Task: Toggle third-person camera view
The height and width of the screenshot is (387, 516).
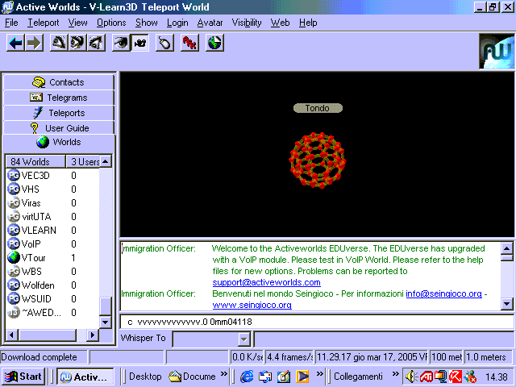Action: pyautogui.click(x=139, y=43)
